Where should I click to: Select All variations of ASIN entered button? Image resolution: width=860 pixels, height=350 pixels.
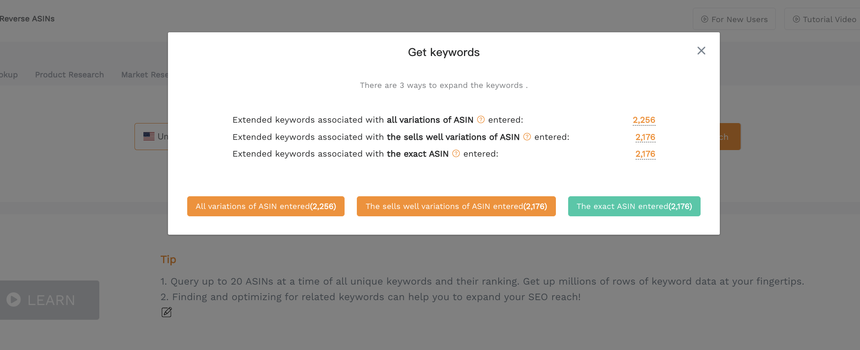click(266, 206)
